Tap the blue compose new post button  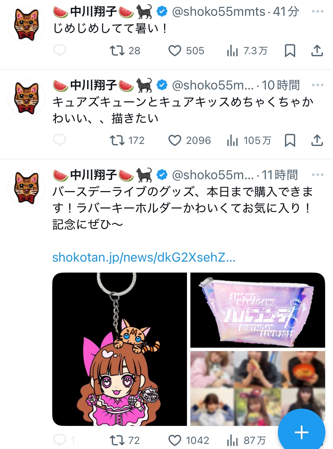click(301, 432)
